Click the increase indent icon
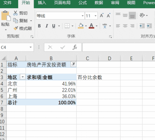Image resolution: width=155 pixels, height=140 pixels. click(x=149, y=26)
